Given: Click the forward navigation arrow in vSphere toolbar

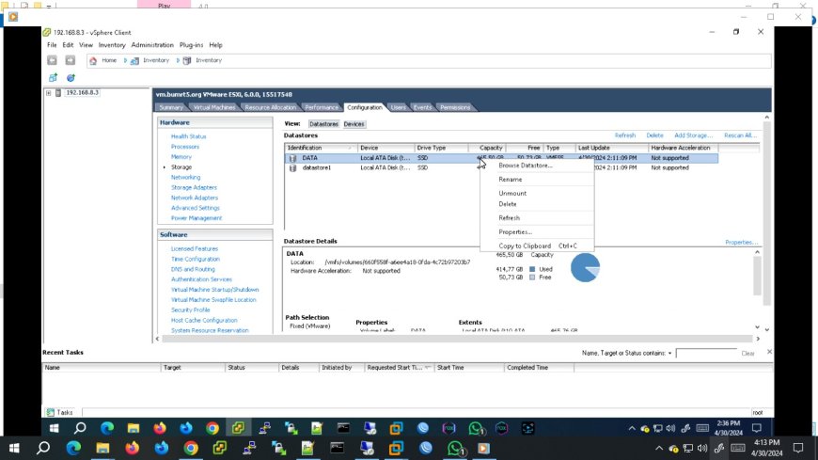Looking at the screenshot, I should 70,60.
